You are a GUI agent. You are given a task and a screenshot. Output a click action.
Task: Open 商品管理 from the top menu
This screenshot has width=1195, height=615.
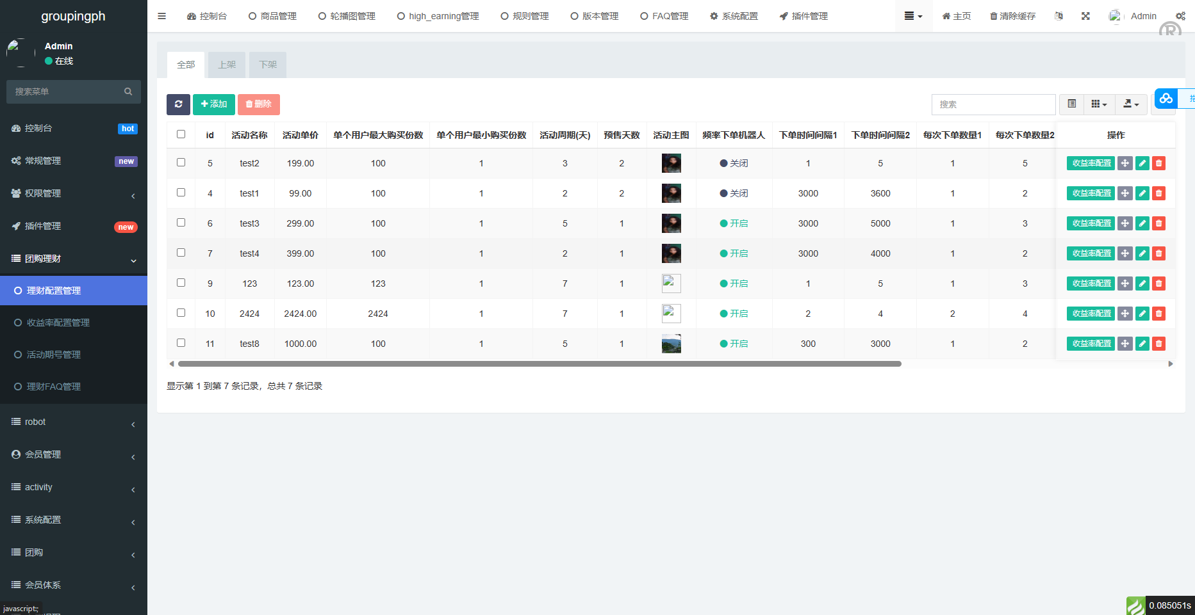coord(272,16)
